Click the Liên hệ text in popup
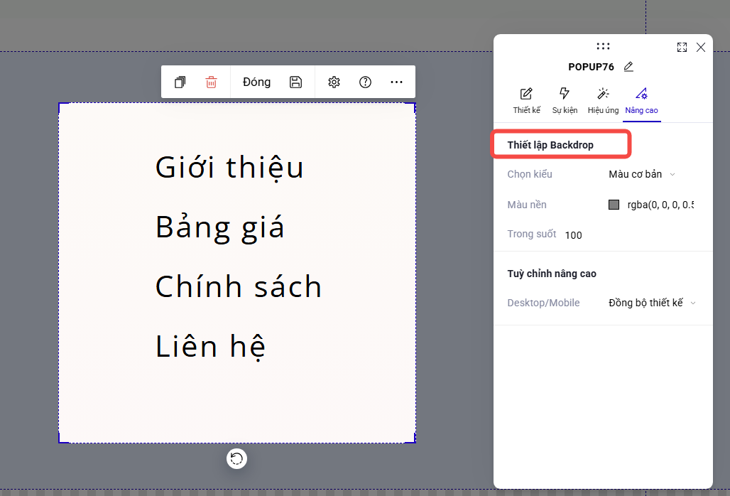Screen dimensions: 730x496 click(x=210, y=347)
